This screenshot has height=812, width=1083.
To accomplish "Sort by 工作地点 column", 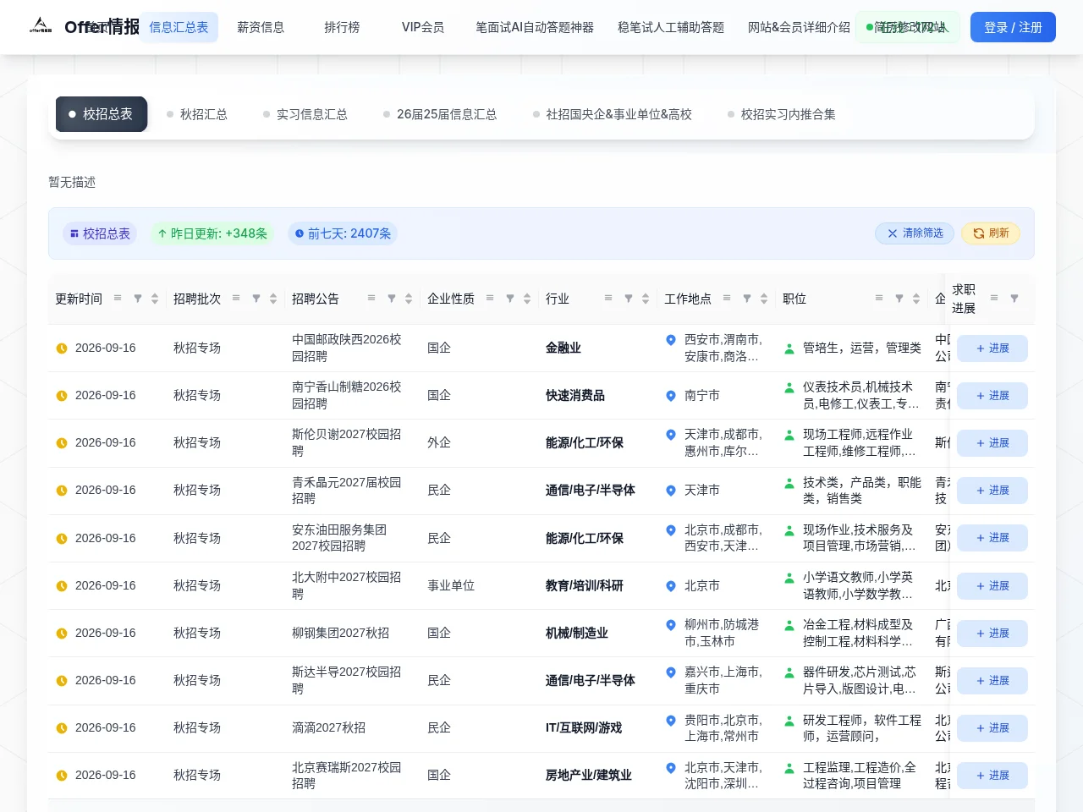I will click(x=764, y=299).
